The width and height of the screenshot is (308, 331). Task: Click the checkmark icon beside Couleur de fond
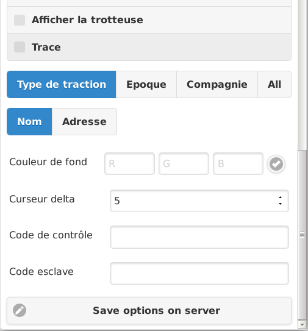[x=276, y=164]
